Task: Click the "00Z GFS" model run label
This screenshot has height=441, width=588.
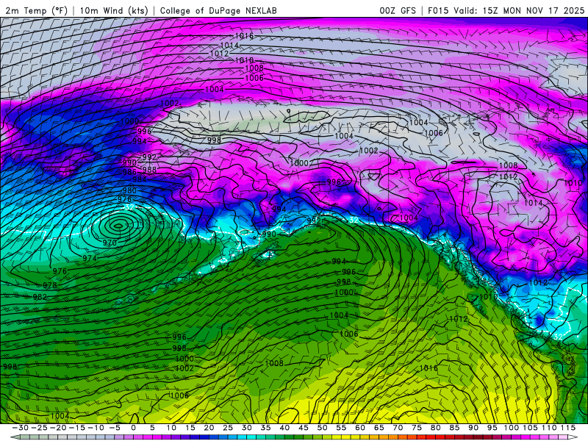Action: click(x=398, y=10)
